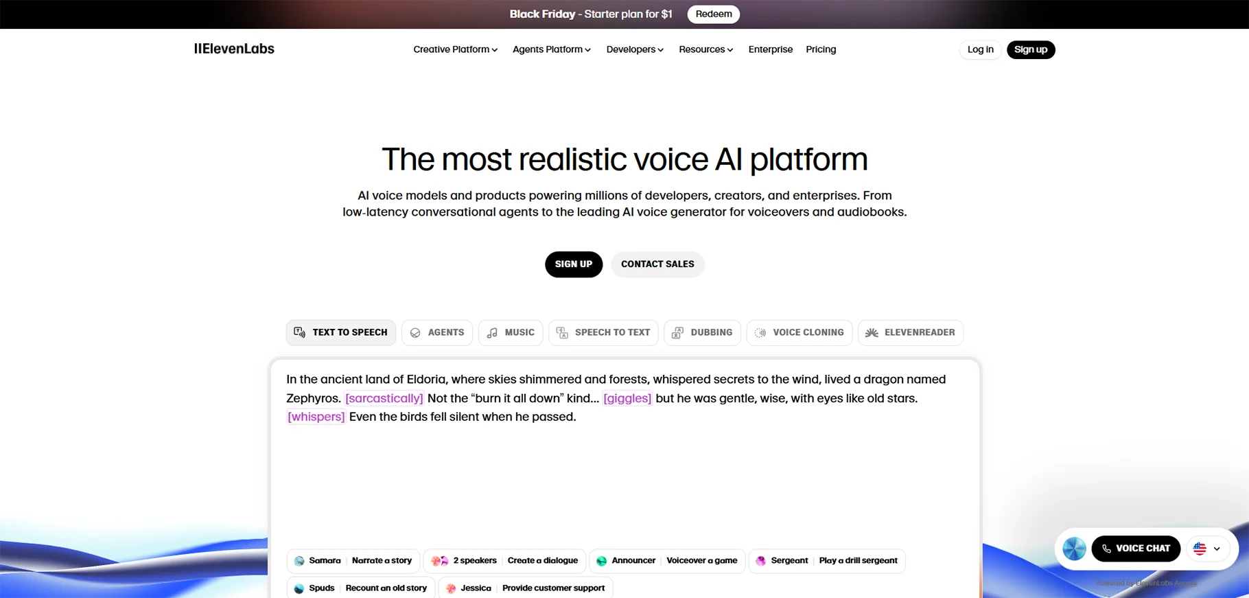Open the Developers dropdown
This screenshot has width=1249, height=598.
pyautogui.click(x=635, y=49)
